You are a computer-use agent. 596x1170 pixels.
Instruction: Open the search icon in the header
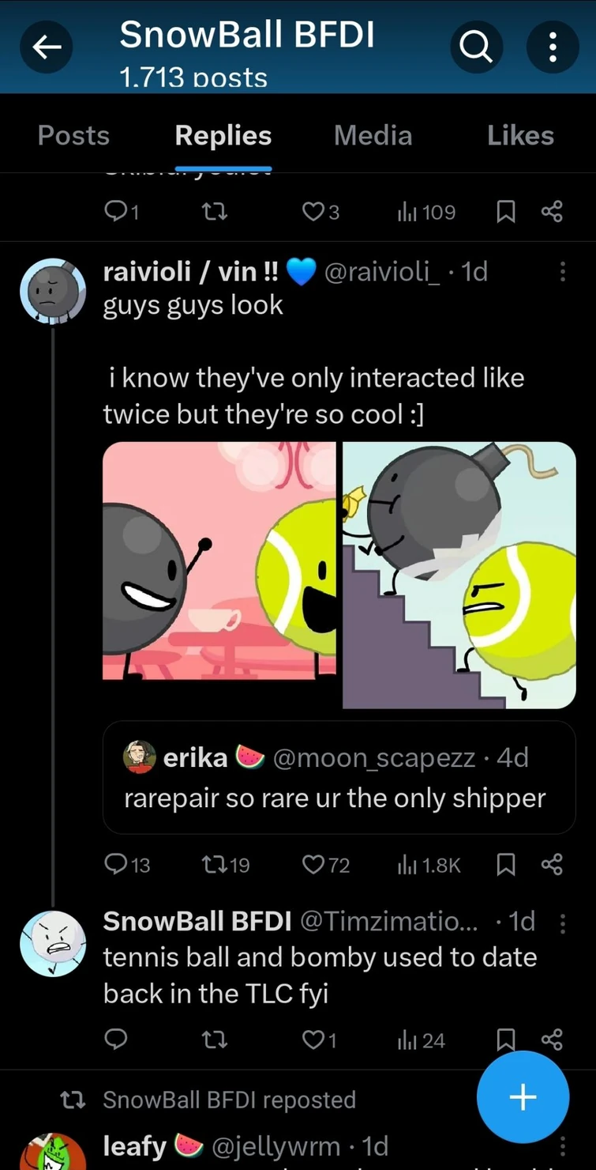pos(476,47)
